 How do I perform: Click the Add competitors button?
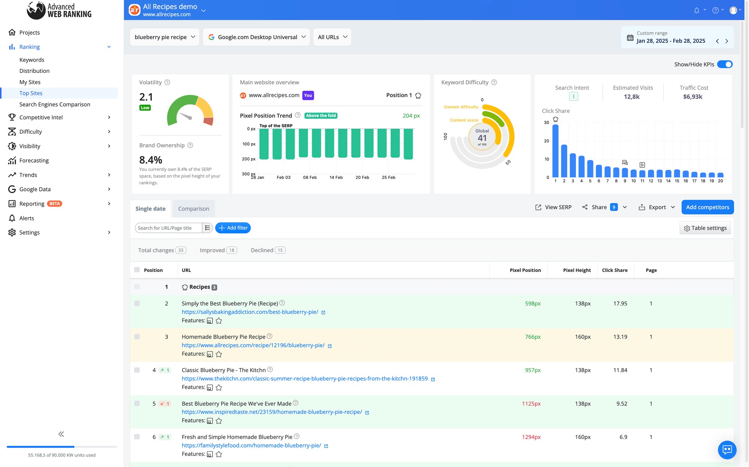tap(707, 207)
